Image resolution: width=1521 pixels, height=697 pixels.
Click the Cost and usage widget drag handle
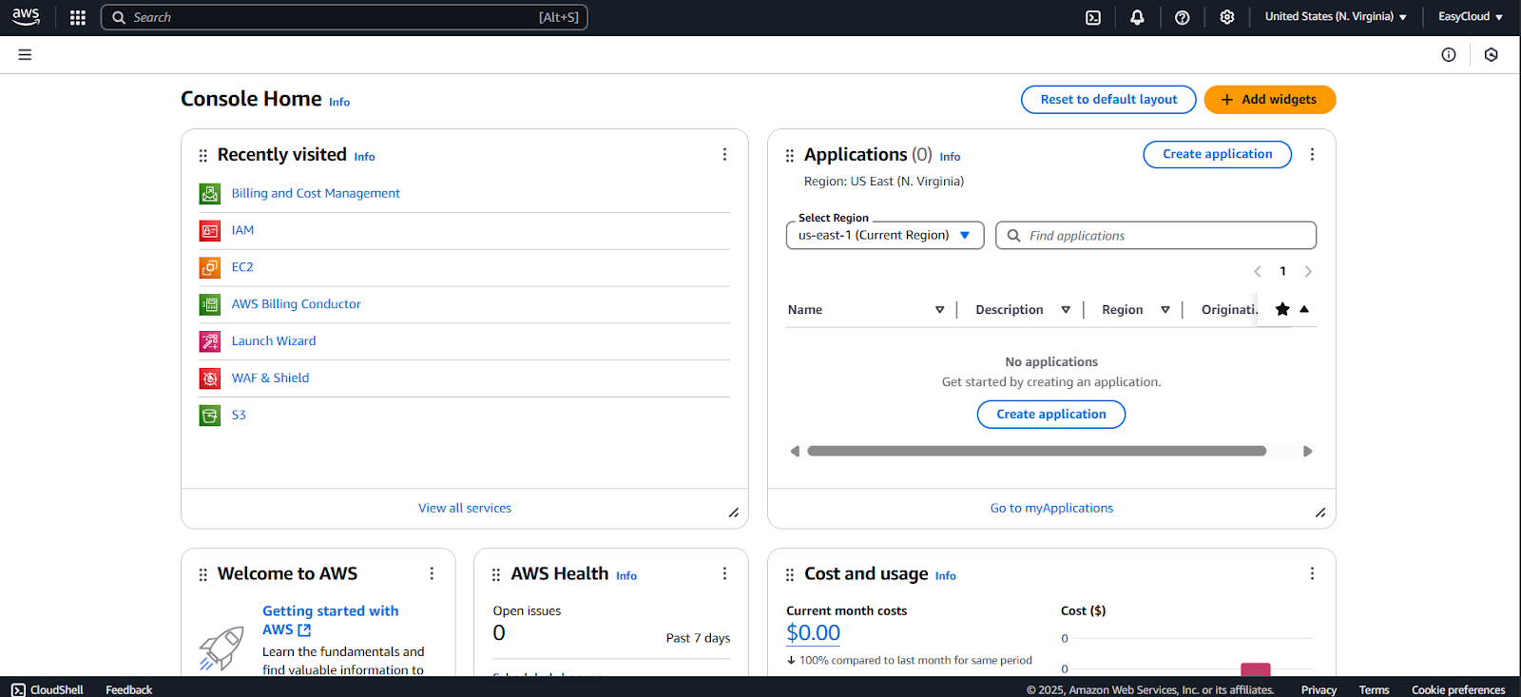790,575
